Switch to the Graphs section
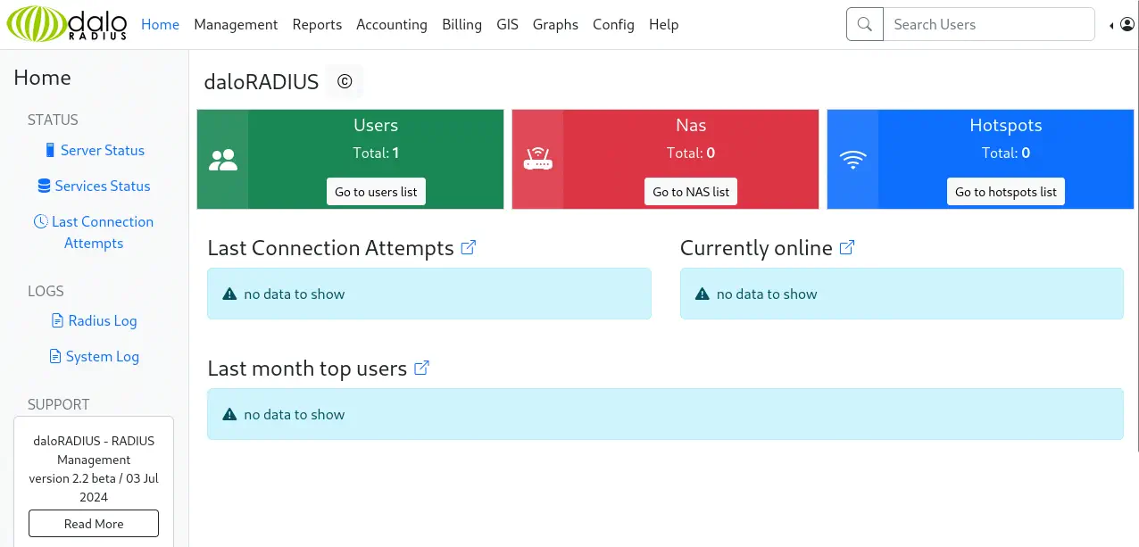 555,24
